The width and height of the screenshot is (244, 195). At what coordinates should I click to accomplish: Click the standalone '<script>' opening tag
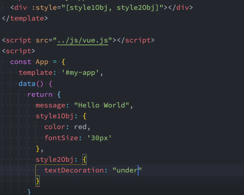point(19,51)
